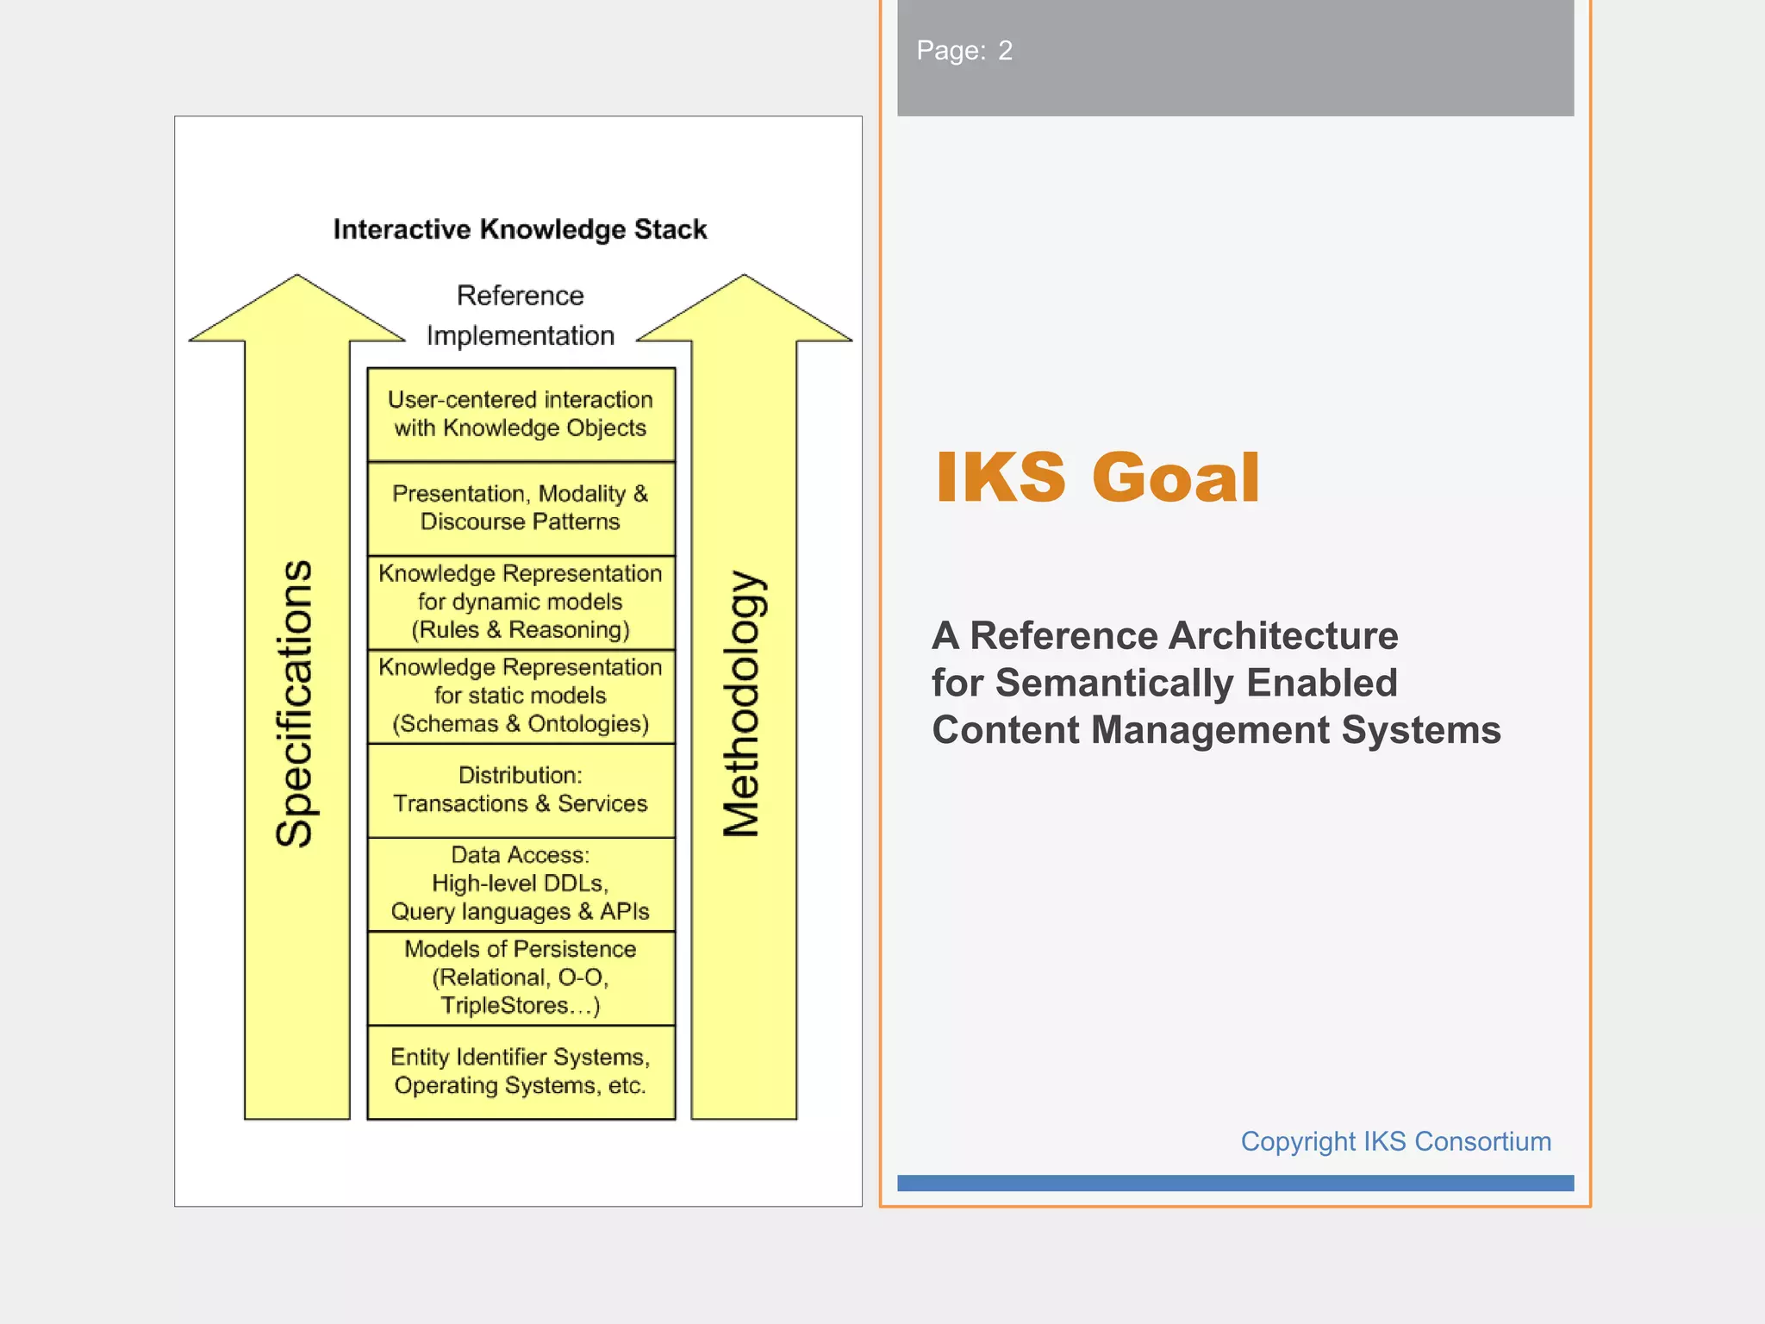Select User-centered interaction with Knowledge Objects box

[521, 414]
